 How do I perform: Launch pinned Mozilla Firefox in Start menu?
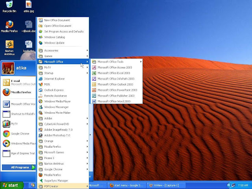pos(19,92)
